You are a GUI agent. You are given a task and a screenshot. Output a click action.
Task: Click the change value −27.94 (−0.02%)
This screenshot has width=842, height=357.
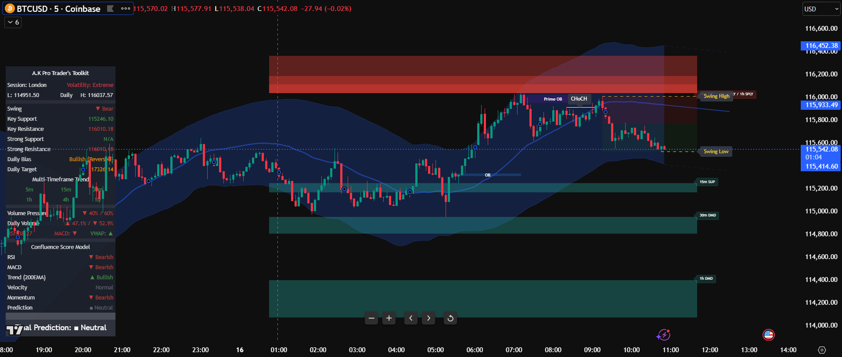[326, 9]
